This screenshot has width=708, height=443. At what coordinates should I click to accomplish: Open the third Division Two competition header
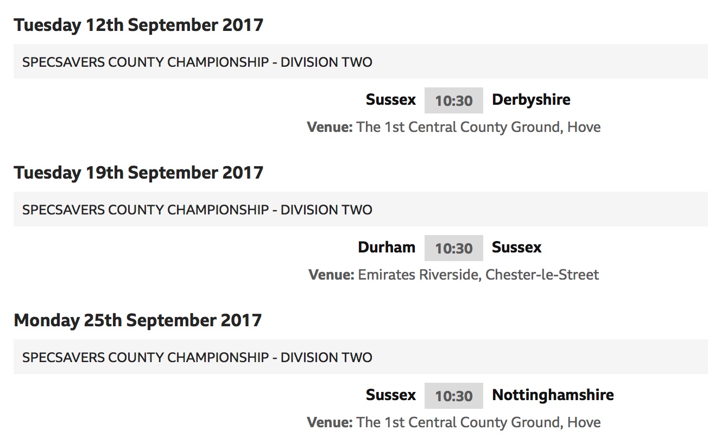361,357
